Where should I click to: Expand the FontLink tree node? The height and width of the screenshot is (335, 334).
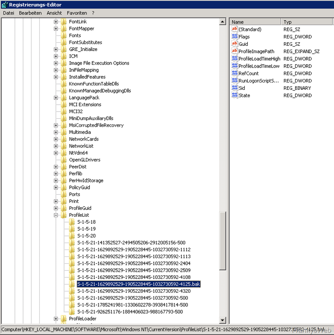click(56, 22)
